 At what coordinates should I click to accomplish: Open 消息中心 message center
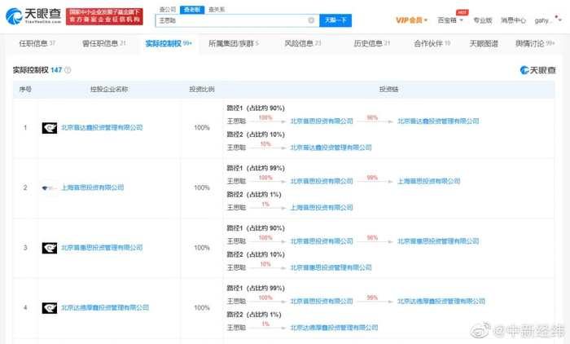click(513, 20)
